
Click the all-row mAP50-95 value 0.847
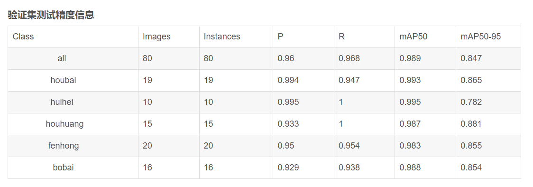(471, 58)
